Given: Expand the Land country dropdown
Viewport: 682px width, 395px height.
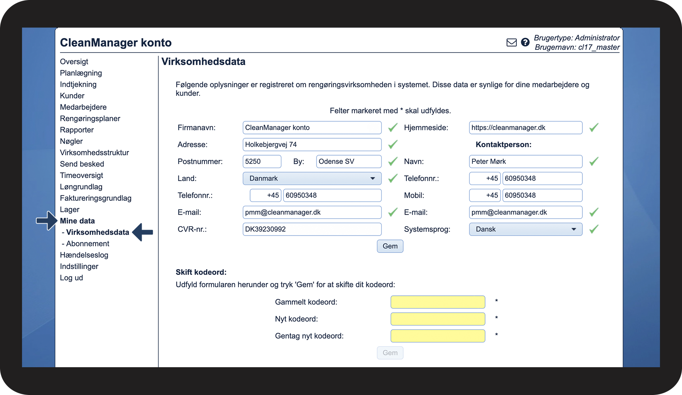Looking at the screenshot, I should click(x=312, y=178).
